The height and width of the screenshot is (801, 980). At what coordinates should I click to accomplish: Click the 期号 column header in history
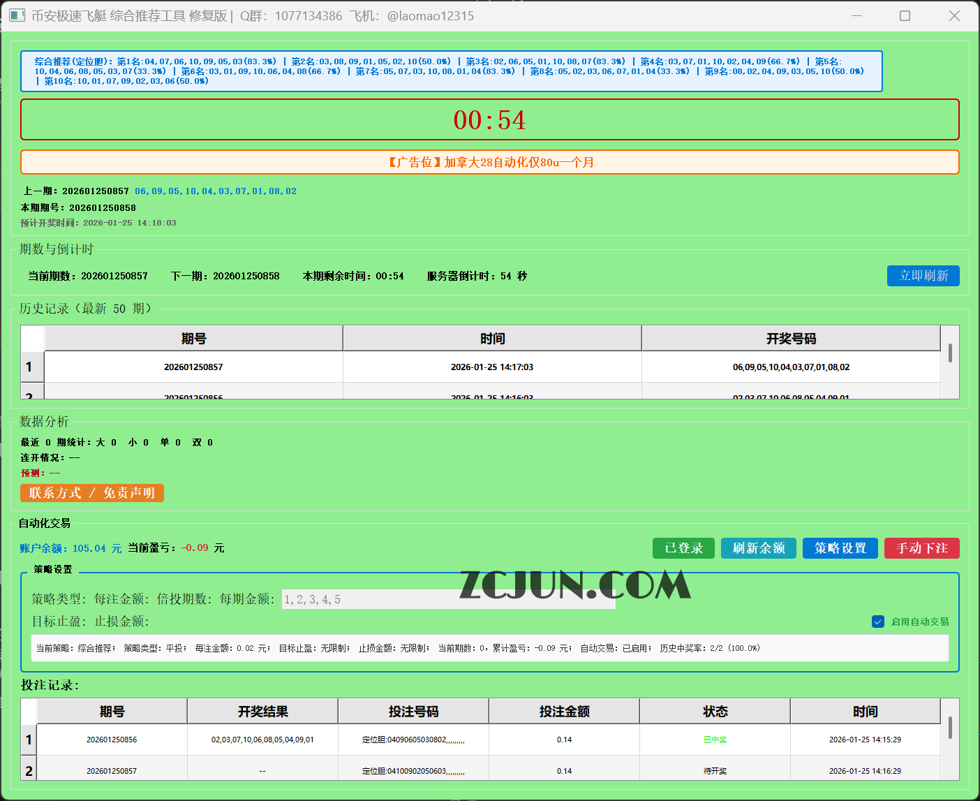pos(193,338)
